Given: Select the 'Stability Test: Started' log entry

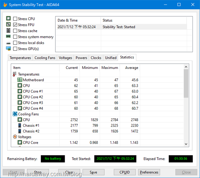Looking at the screenshot, I should pyautogui.click(x=122, y=27).
